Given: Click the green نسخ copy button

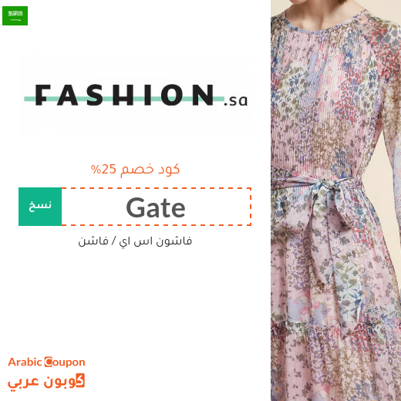Looking at the screenshot, I should click(x=40, y=207).
